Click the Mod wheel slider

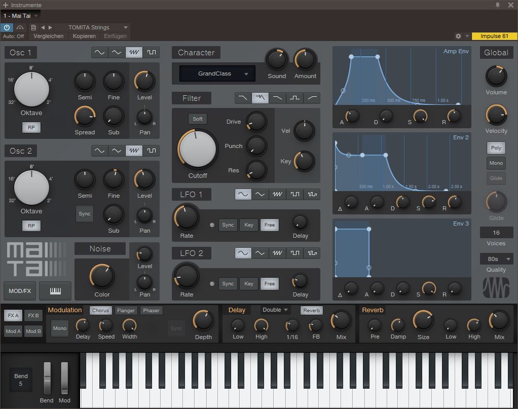click(x=64, y=378)
